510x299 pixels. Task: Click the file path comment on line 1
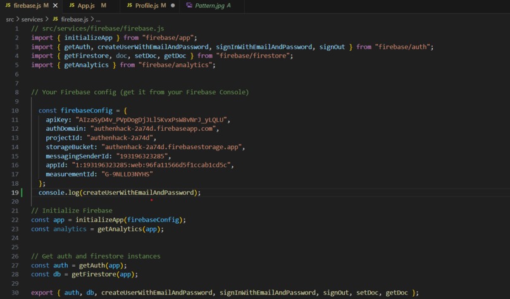click(97, 28)
